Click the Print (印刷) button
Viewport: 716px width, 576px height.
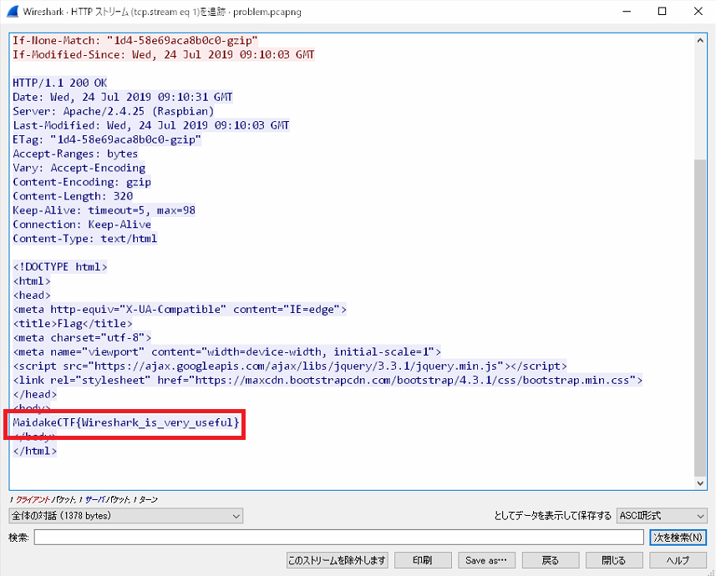pos(423,560)
